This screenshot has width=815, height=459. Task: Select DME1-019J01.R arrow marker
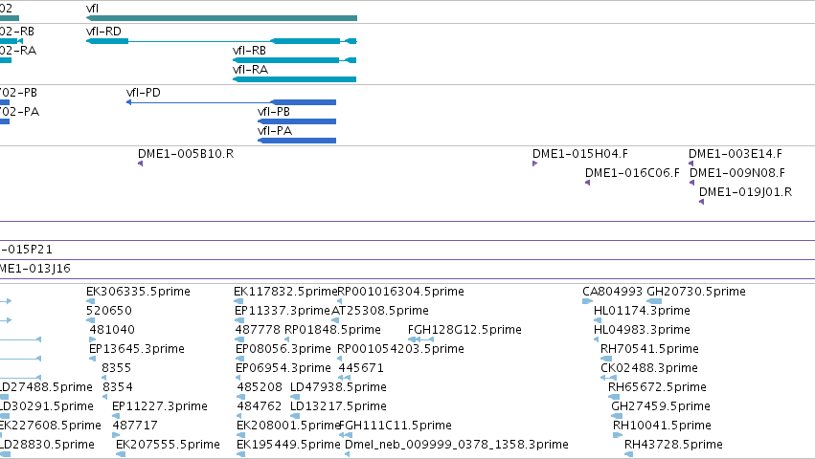pyautogui.click(x=701, y=202)
